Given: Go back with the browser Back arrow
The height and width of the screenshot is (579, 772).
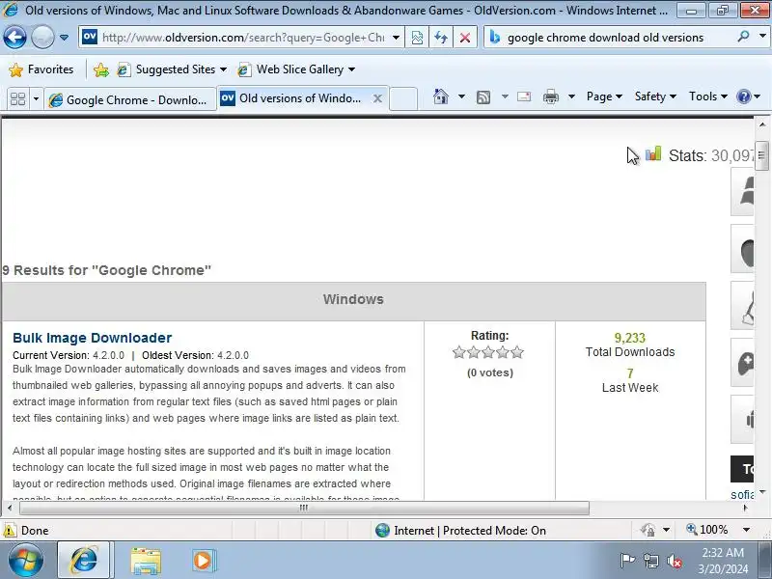Looking at the screenshot, I should (x=14, y=37).
